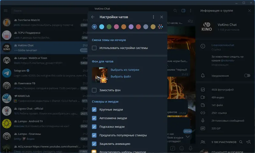Open the emoji picker smiley icon
This screenshot has height=153, width=255.
(x=181, y=148)
